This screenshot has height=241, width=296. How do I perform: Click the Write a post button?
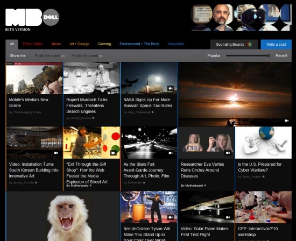tap(276, 45)
